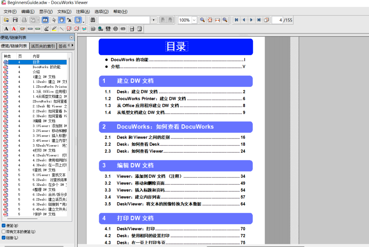The width and height of the screenshot is (369, 247).
Task: Toggle the 链接(L) checkbox
Action: [x=3, y=238]
